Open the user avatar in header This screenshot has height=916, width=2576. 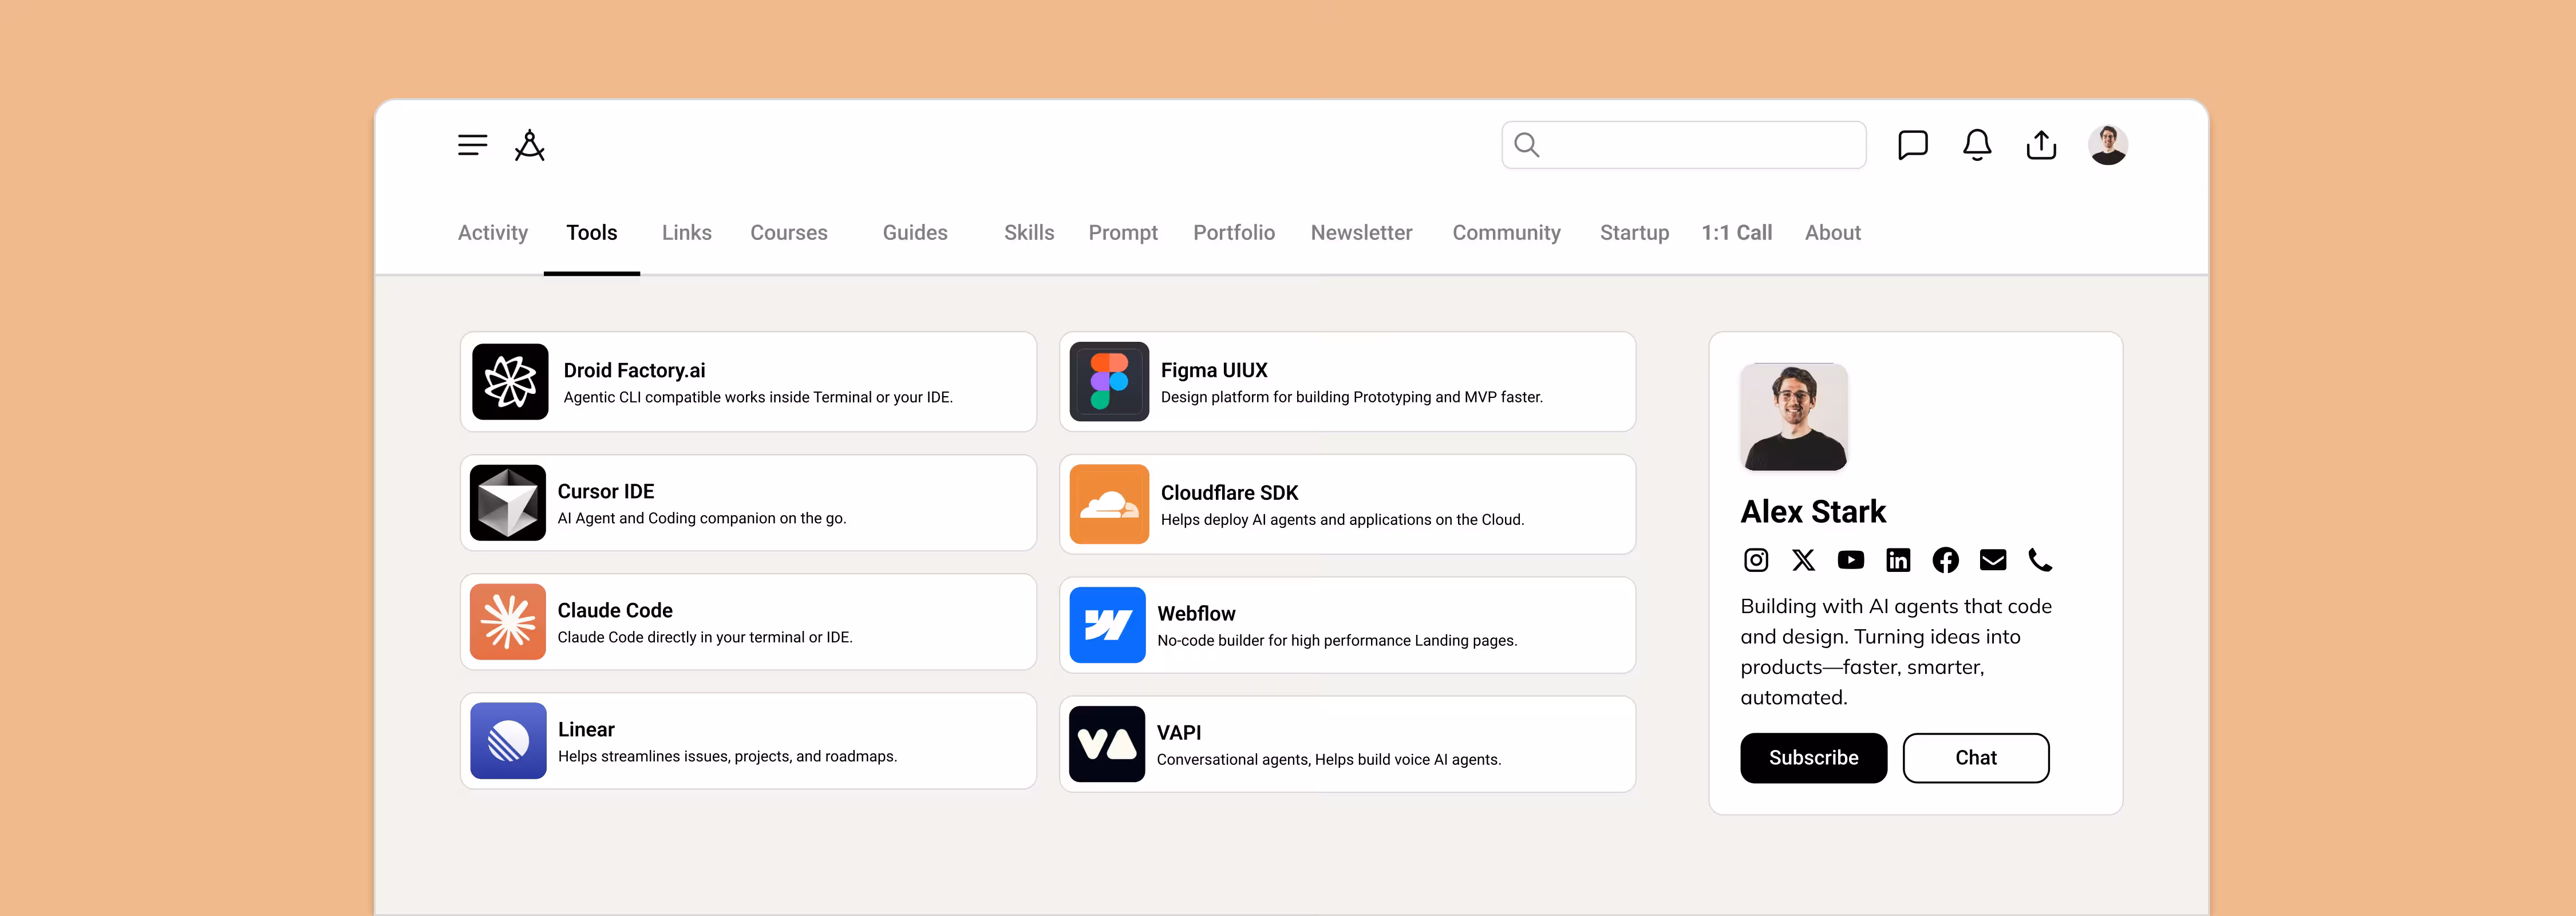[x=2107, y=145]
